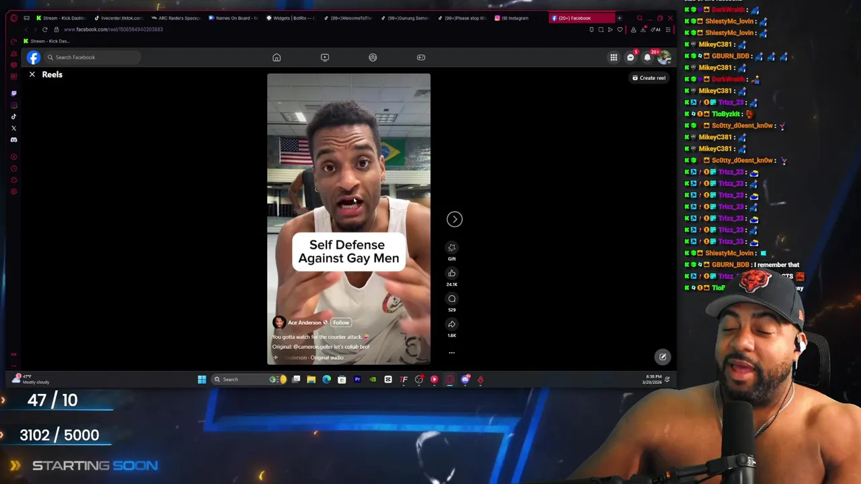Open Ace Anderson profile name

(305, 323)
